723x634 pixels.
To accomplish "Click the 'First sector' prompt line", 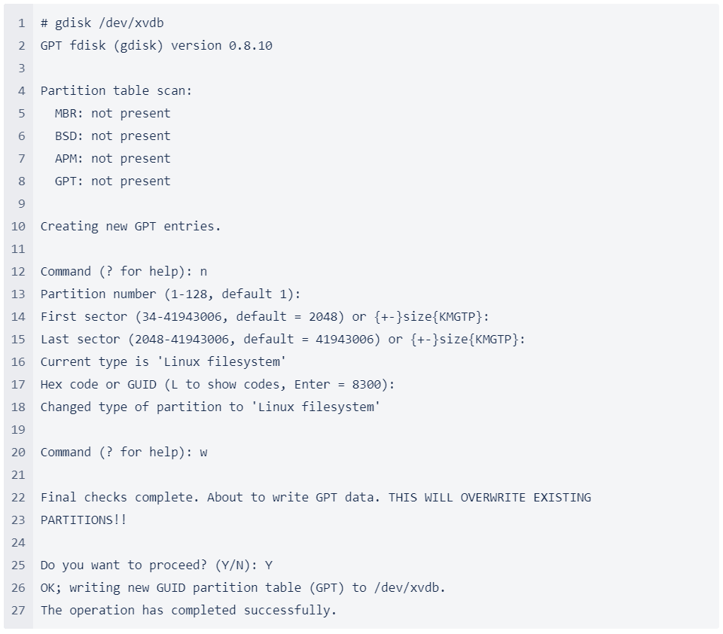I will (x=264, y=316).
